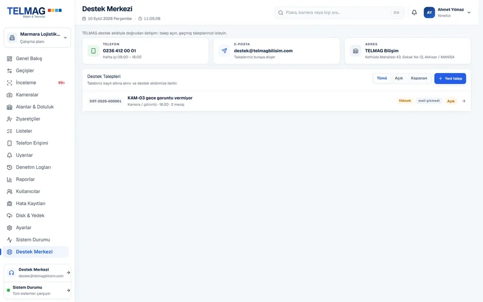Image resolution: width=483 pixels, height=302 pixels.
Task: Click the Denetim Logları history icon
Action: (10, 167)
